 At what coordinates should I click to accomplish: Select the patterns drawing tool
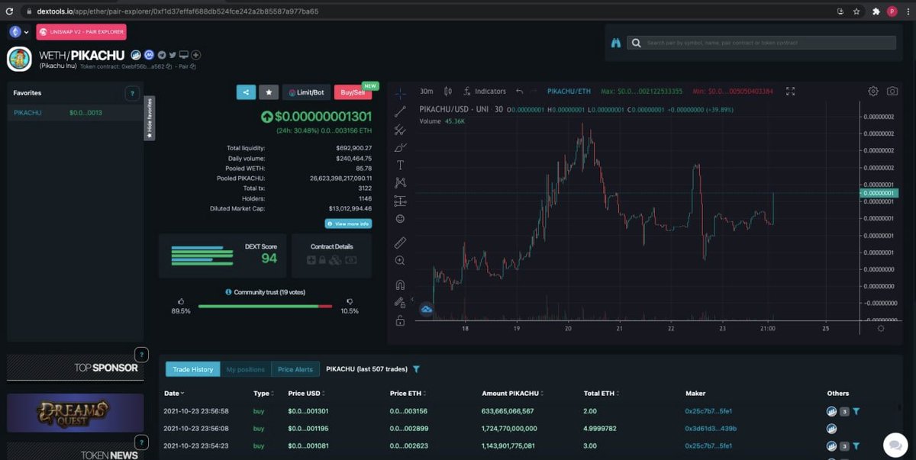coord(400,183)
